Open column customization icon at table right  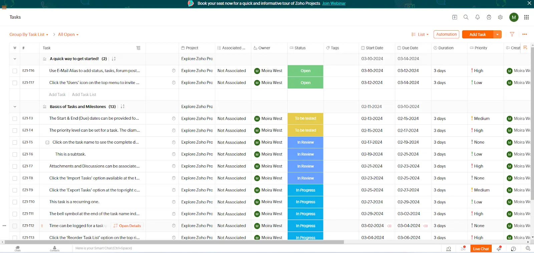coord(525,48)
